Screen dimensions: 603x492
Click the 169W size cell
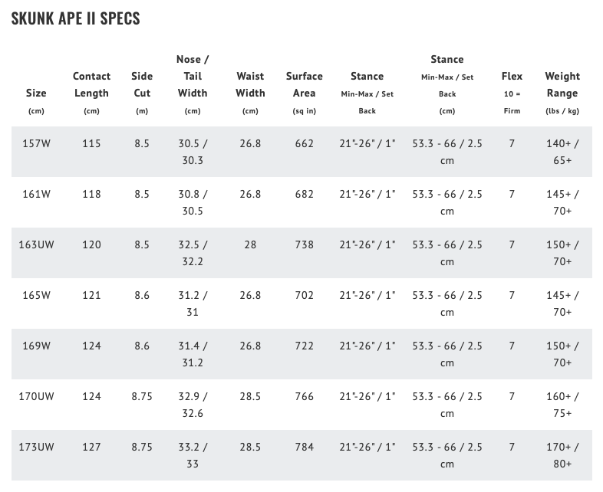pyautogui.click(x=36, y=346)
